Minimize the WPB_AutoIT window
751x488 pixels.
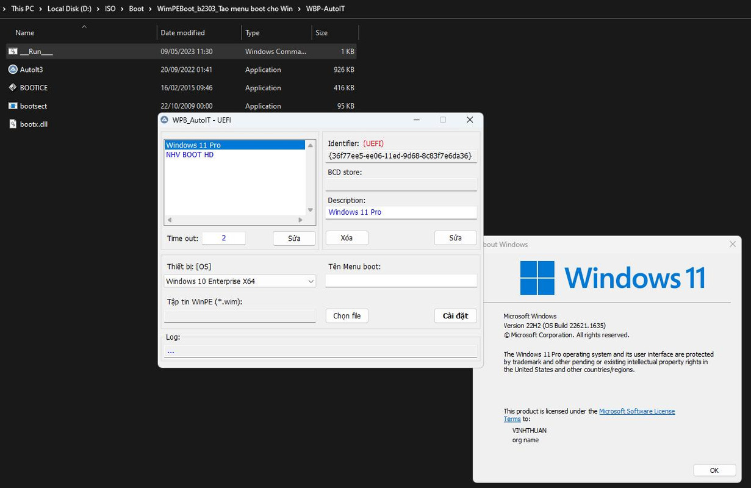point(416,120)
